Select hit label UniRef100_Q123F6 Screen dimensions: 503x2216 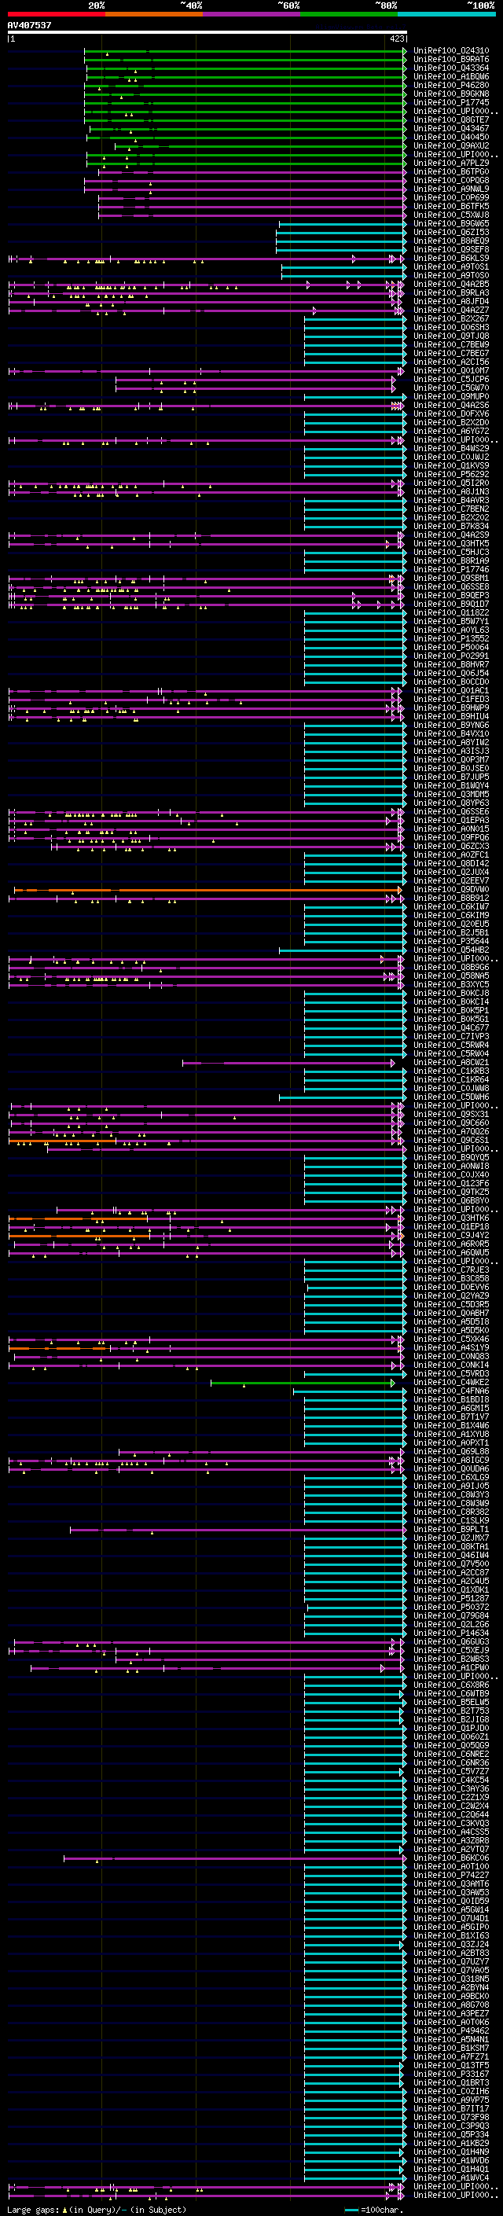[450, 1184]
